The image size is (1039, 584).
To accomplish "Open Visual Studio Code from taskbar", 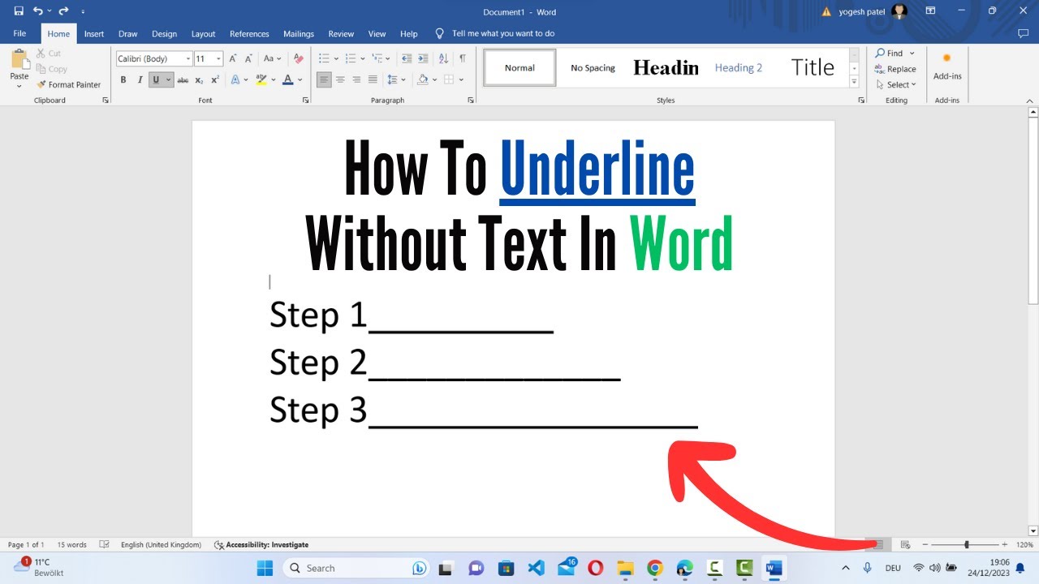I will [x=536, y=568].
